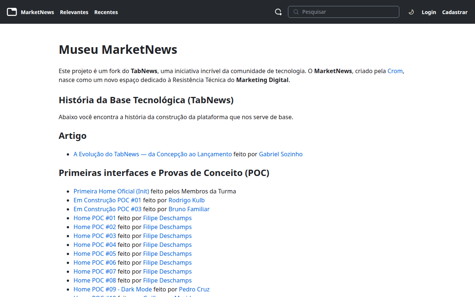Click the Login link
The width and height of the screenshot is (475, 297).
pos(429,12)
